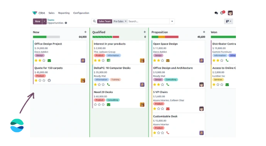266x146 pixels.
Task: Click the clock activity icon on Quote for 150 carpets
Action: point(49,81)
